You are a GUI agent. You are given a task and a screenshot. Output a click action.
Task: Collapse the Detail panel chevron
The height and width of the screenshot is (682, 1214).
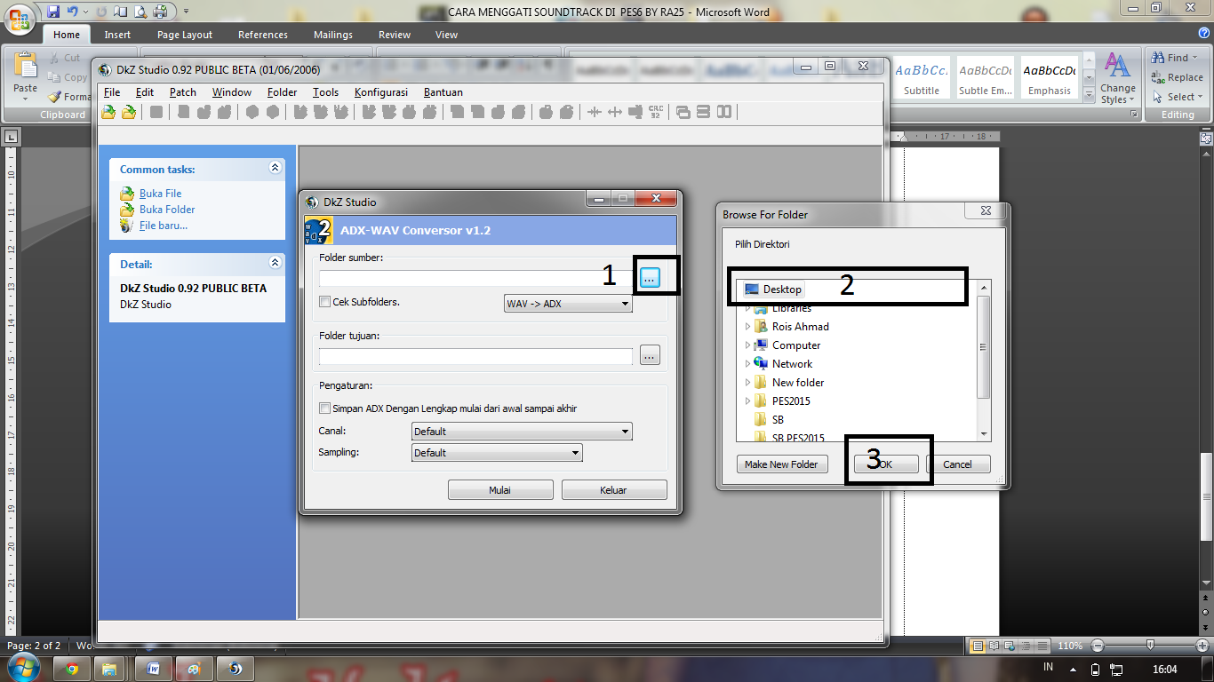coord(275,263)
